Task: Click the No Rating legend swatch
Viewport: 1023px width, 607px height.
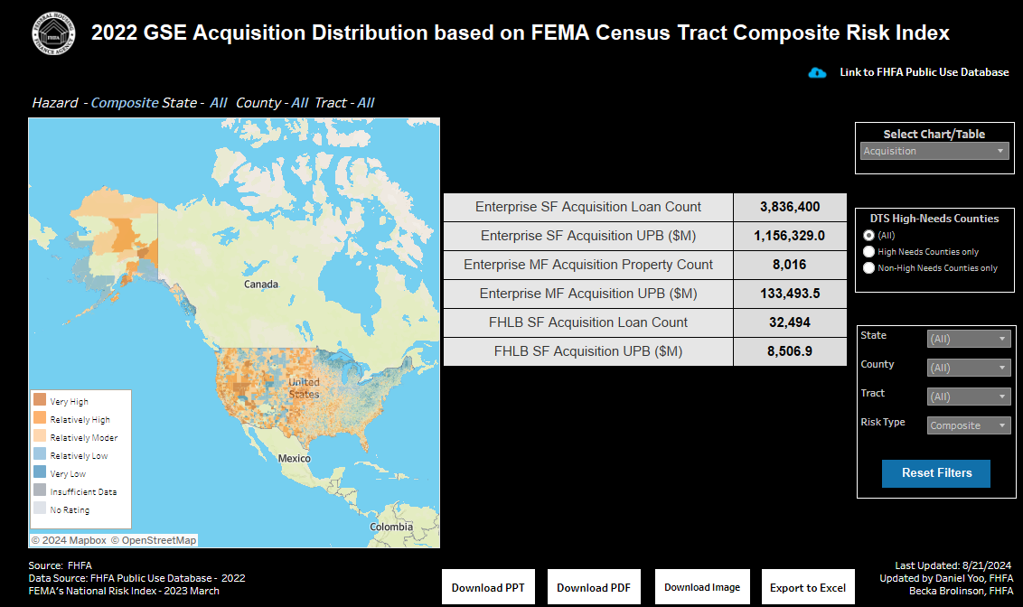Action: (x=40, y=508)
